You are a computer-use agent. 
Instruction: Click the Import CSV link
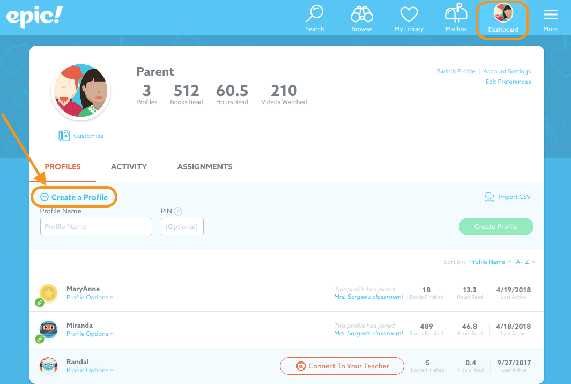(515, 197)
